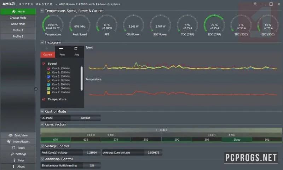Select Avg histogram tab
Viewport: 283px width, 170px height.
coord(77,55)
